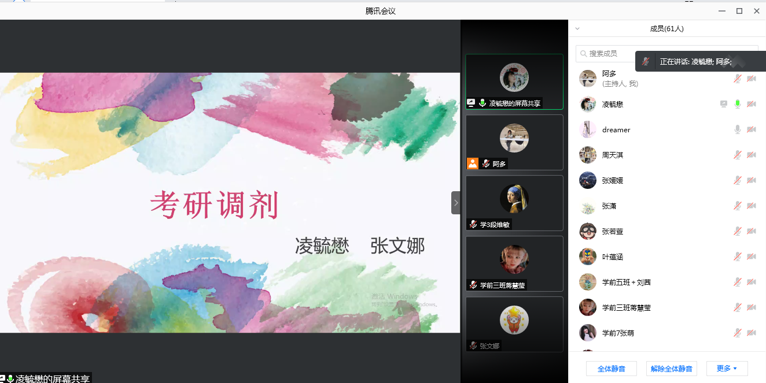Enable 张若萱's camera
The image size is (766, 383).
(x=752, y=231)
